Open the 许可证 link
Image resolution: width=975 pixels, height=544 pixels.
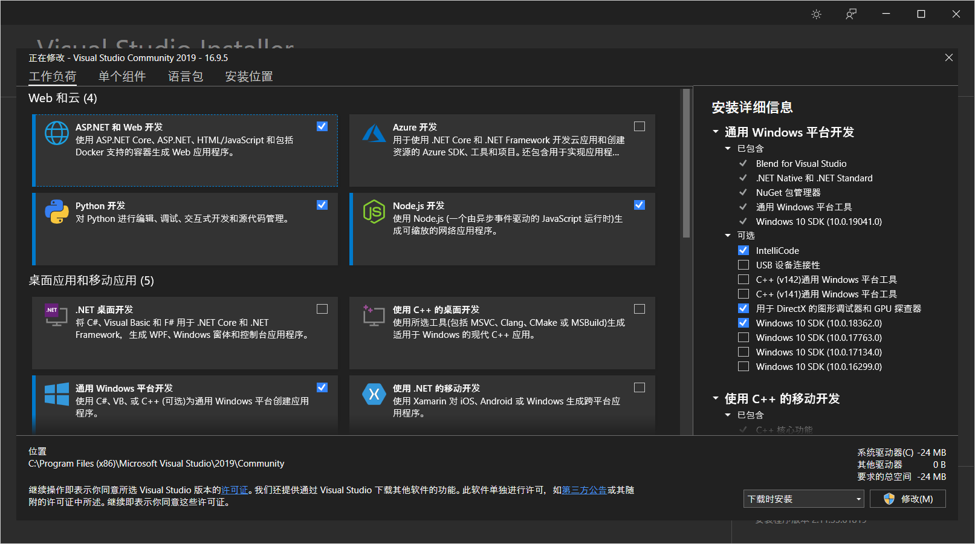coord(235,490)
